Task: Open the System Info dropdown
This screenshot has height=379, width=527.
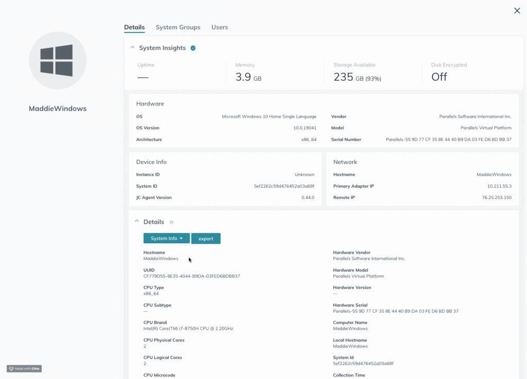Action: (166, 239)
